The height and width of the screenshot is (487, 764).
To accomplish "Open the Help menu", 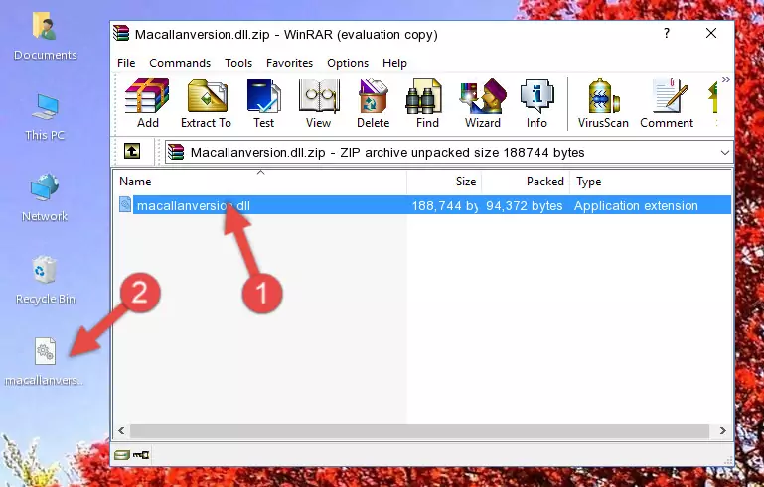I will [394, 63].
